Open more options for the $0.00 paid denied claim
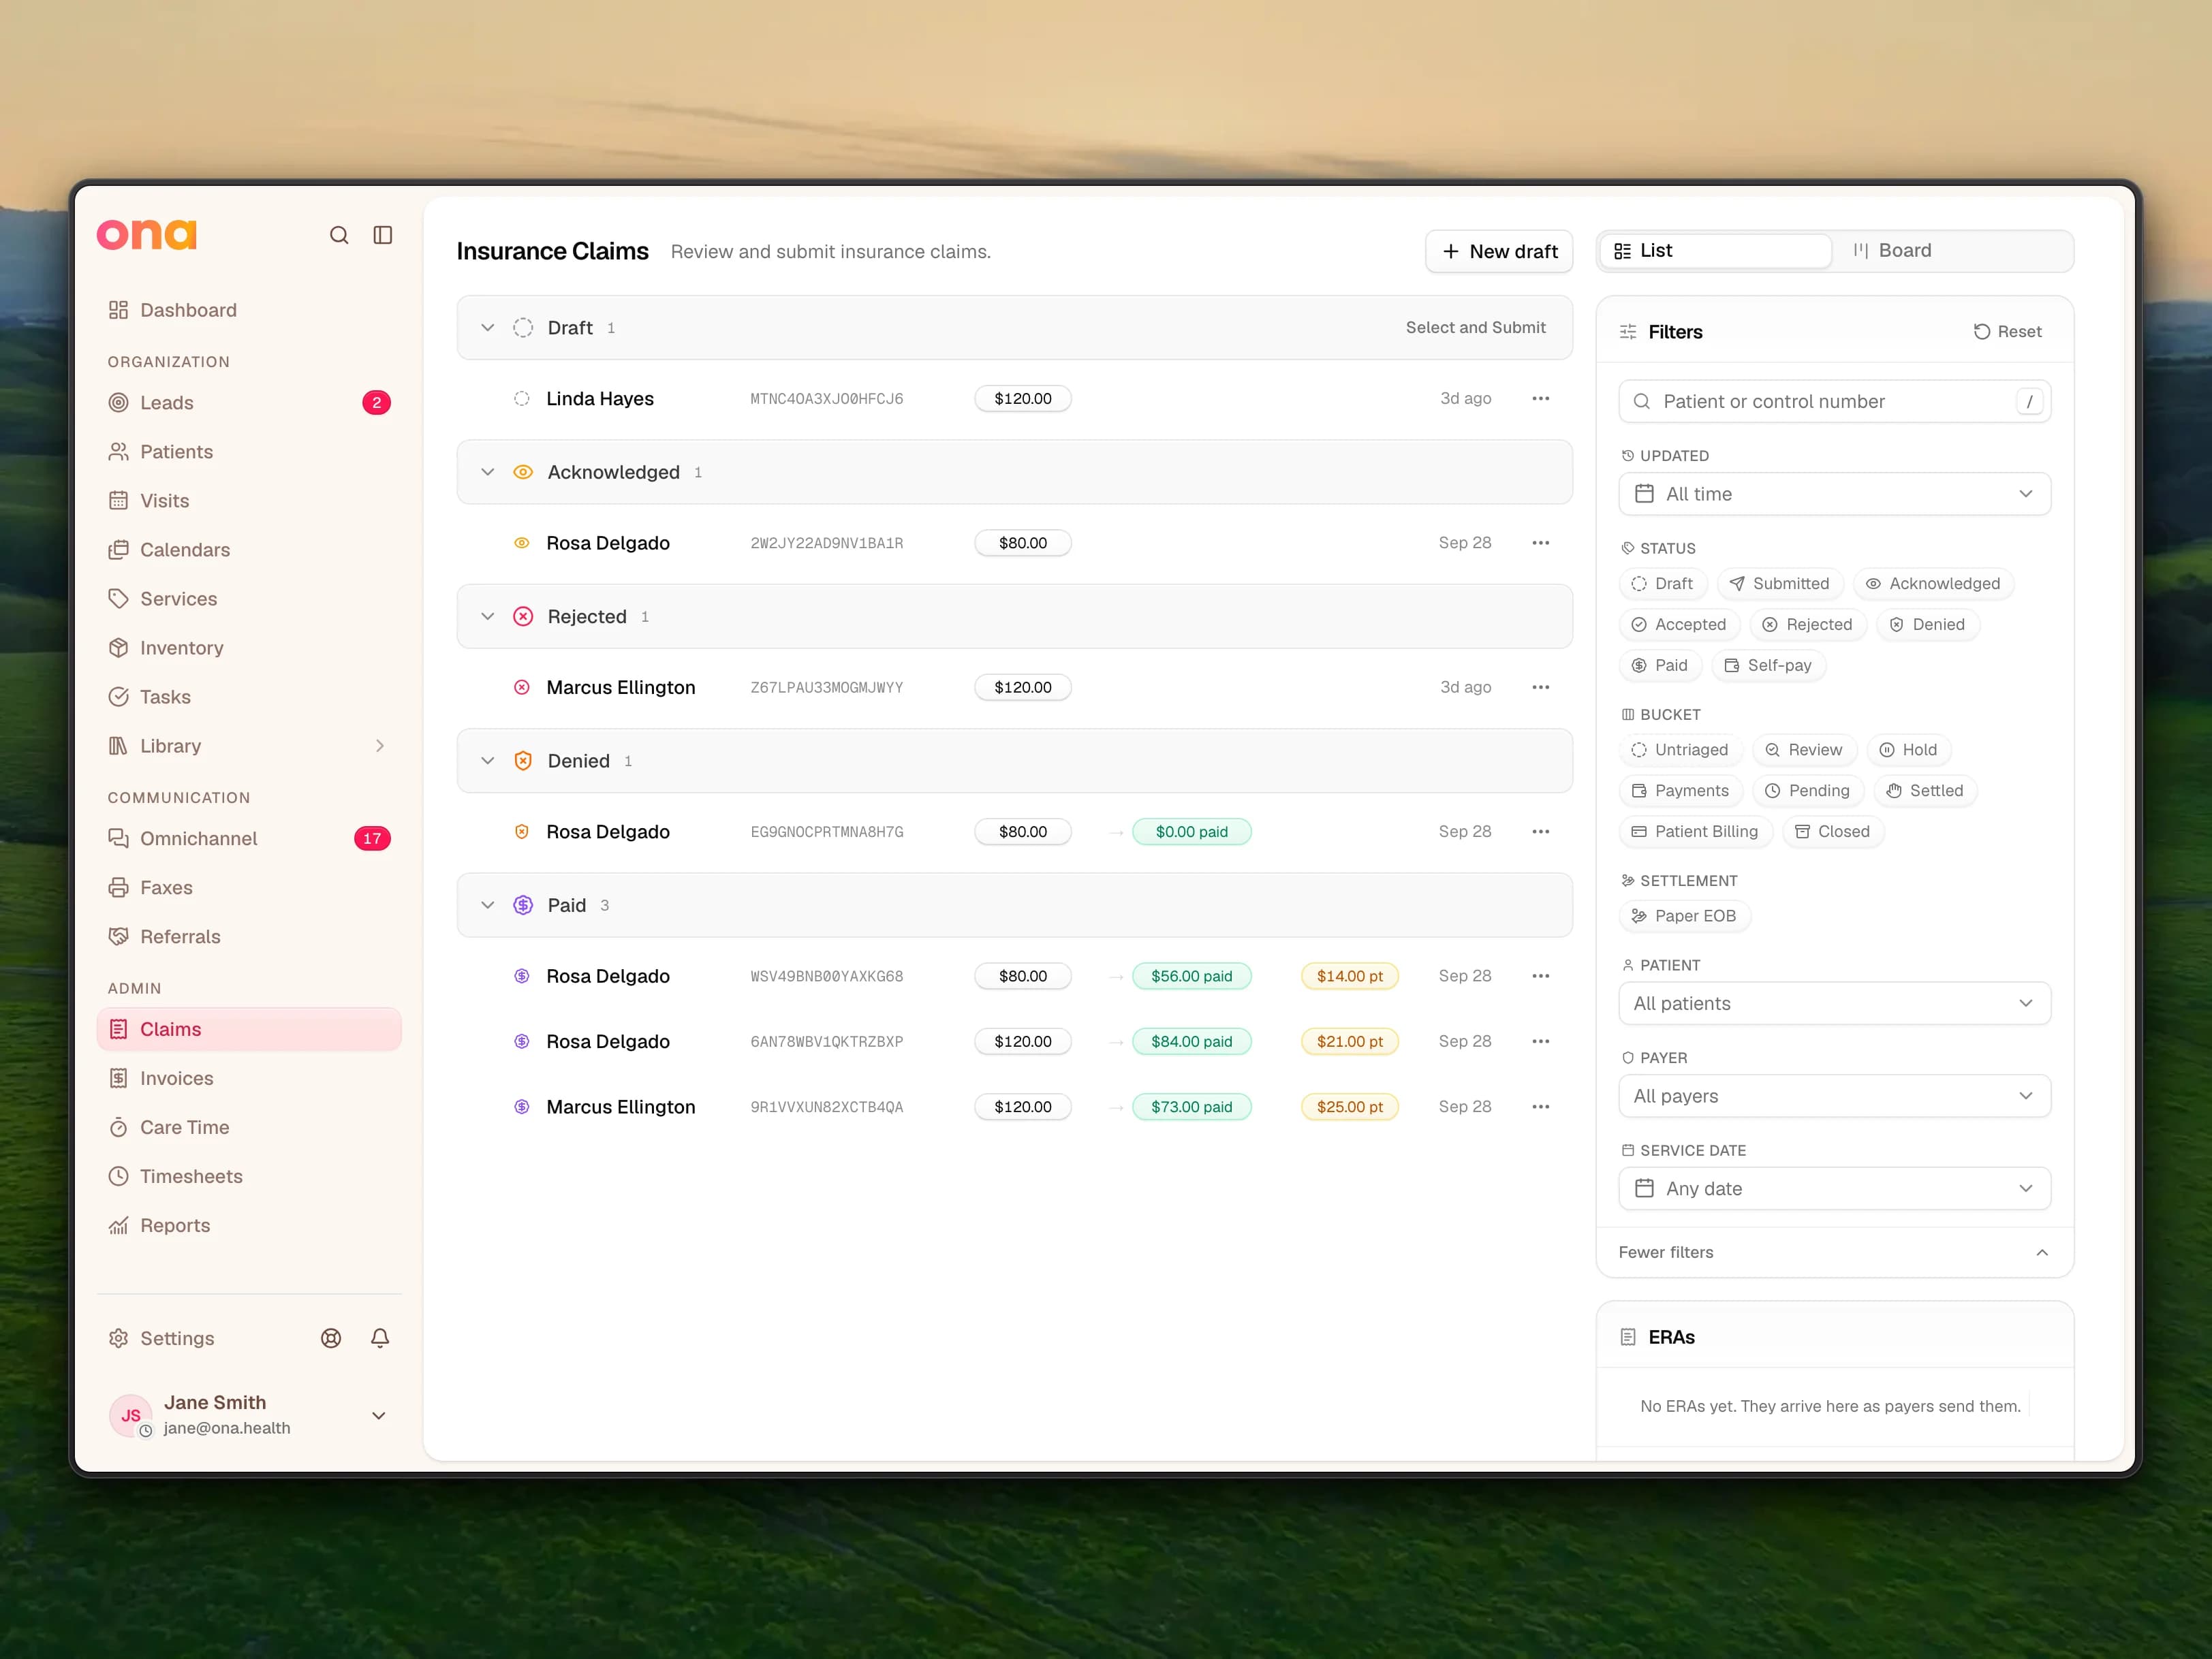 pyautogui.click(x=1541, y=832)
